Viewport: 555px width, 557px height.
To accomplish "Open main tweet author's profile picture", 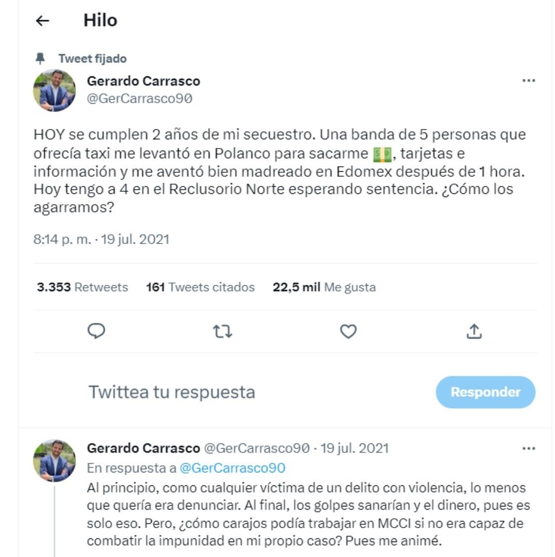I will click(55, 90).
